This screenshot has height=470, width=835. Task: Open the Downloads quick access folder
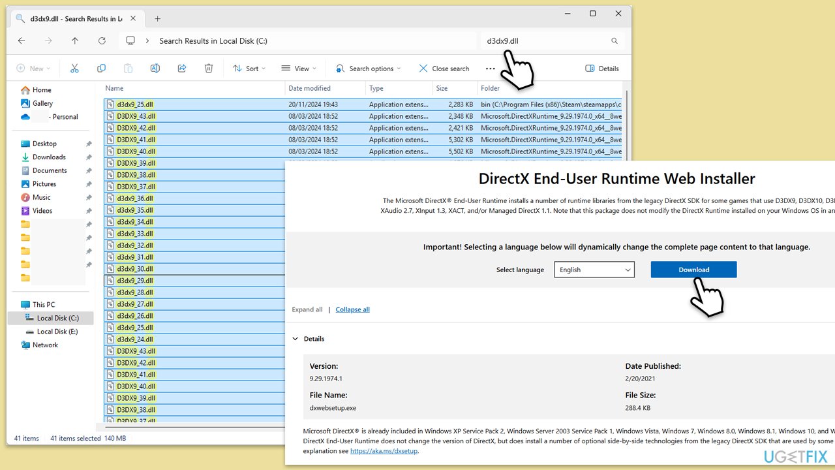point(49,157)
